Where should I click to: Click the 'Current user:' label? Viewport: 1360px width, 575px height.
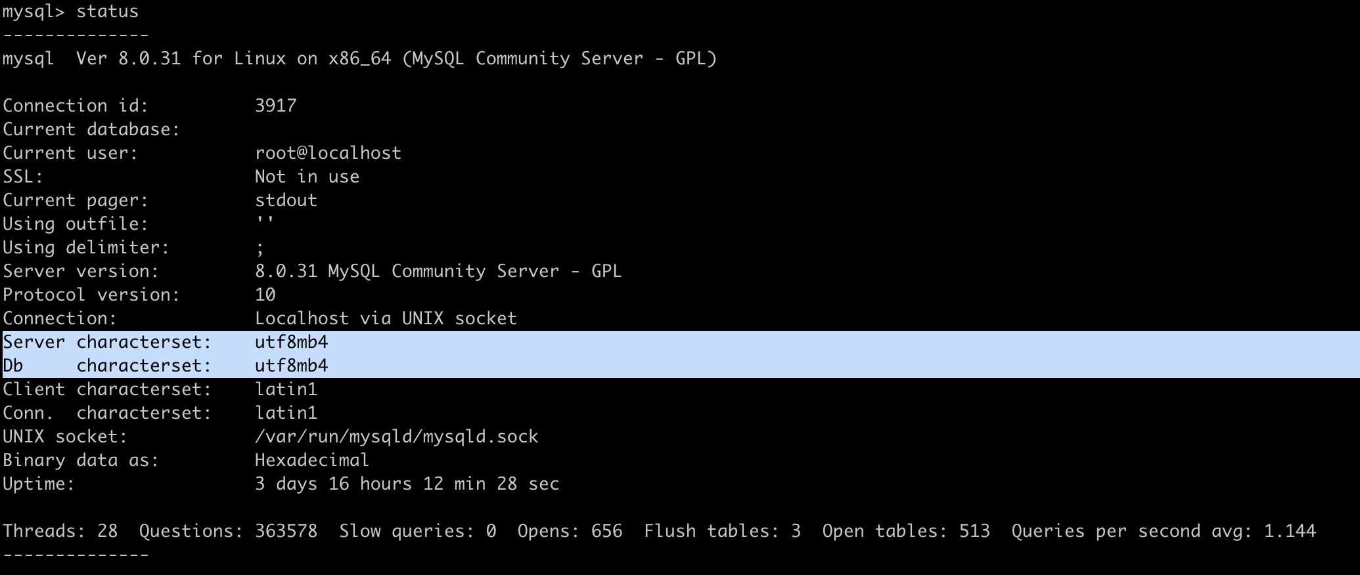coord(70,153)
